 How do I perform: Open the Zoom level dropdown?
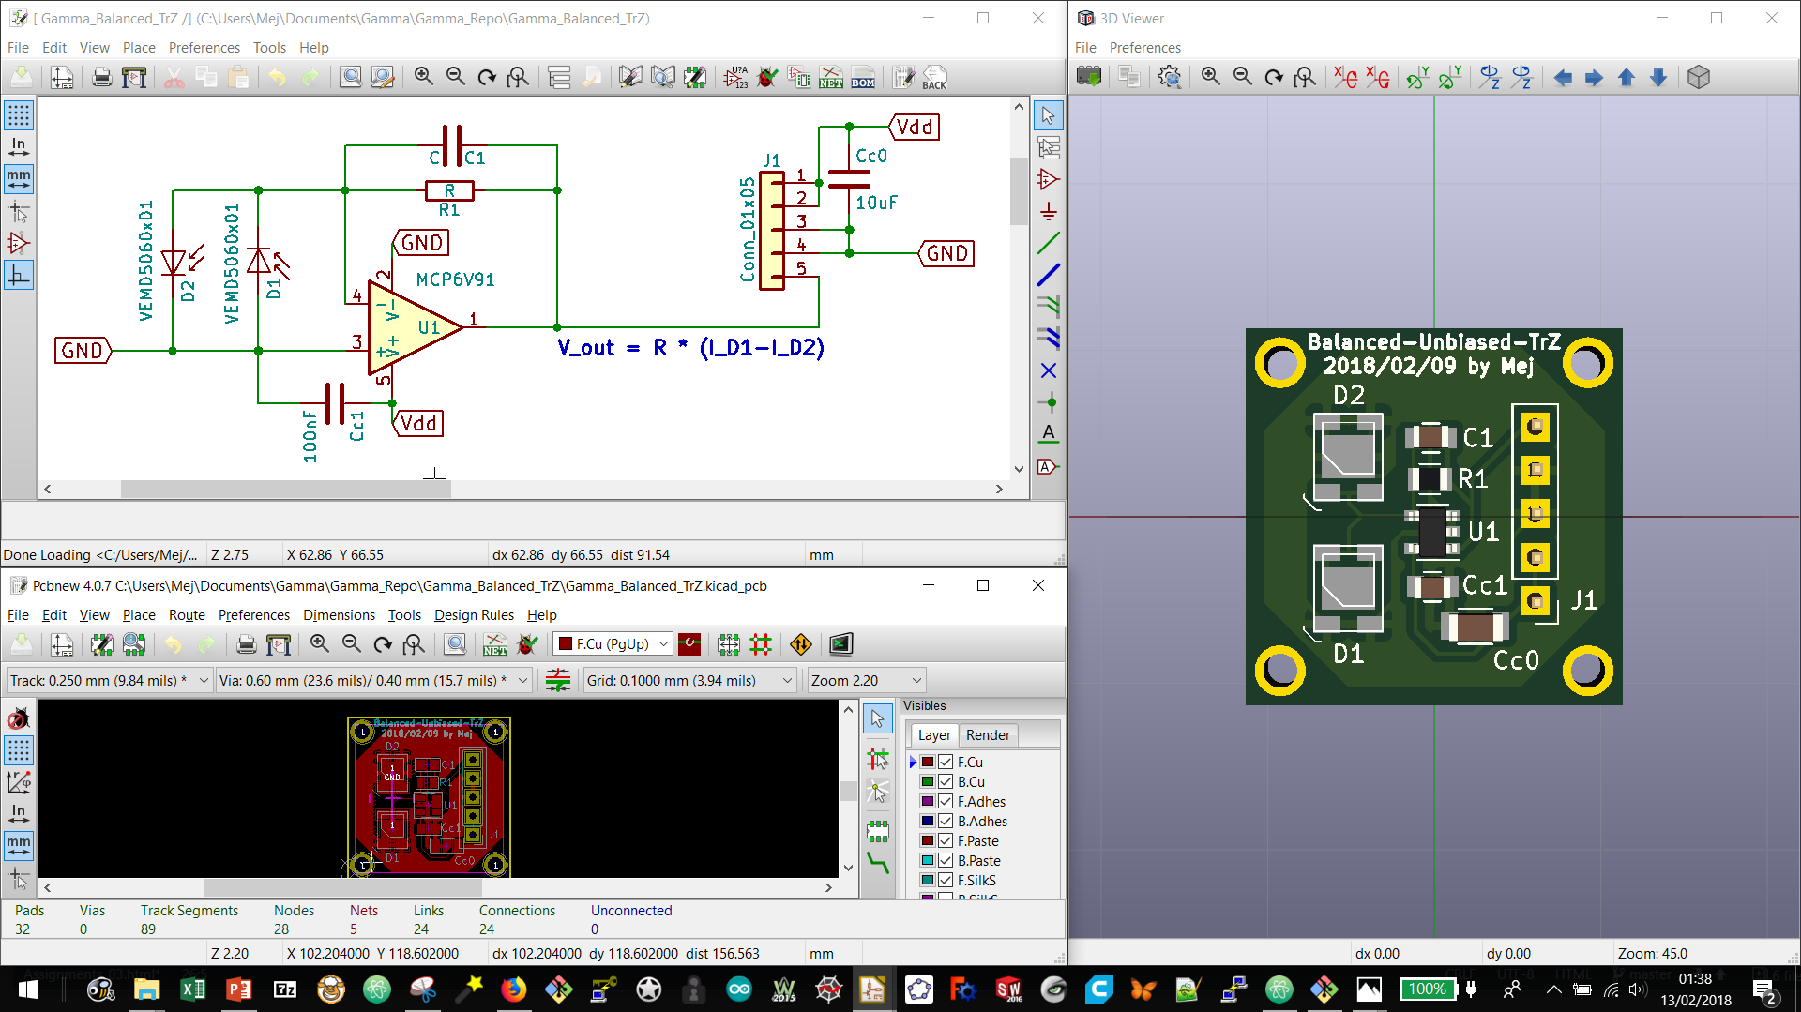(x=867, y=681)
